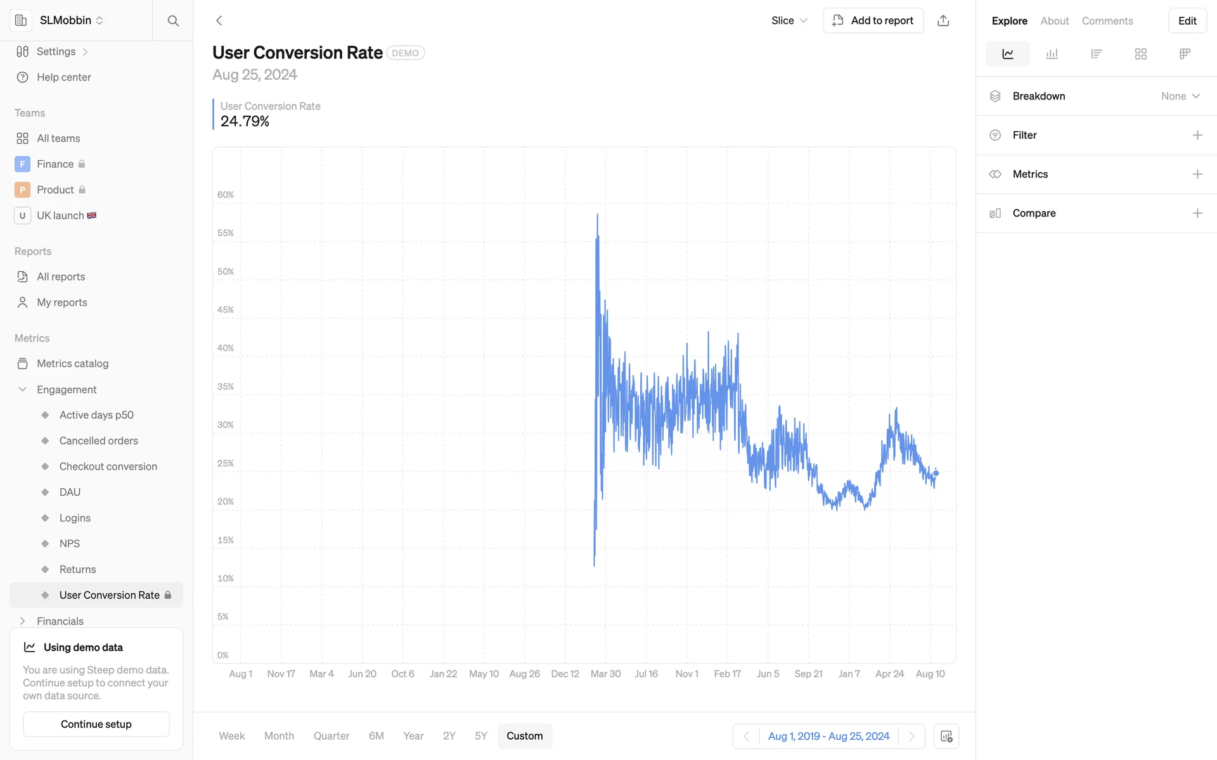
Task: Switch to the About tab
Action: [1055, 21]
